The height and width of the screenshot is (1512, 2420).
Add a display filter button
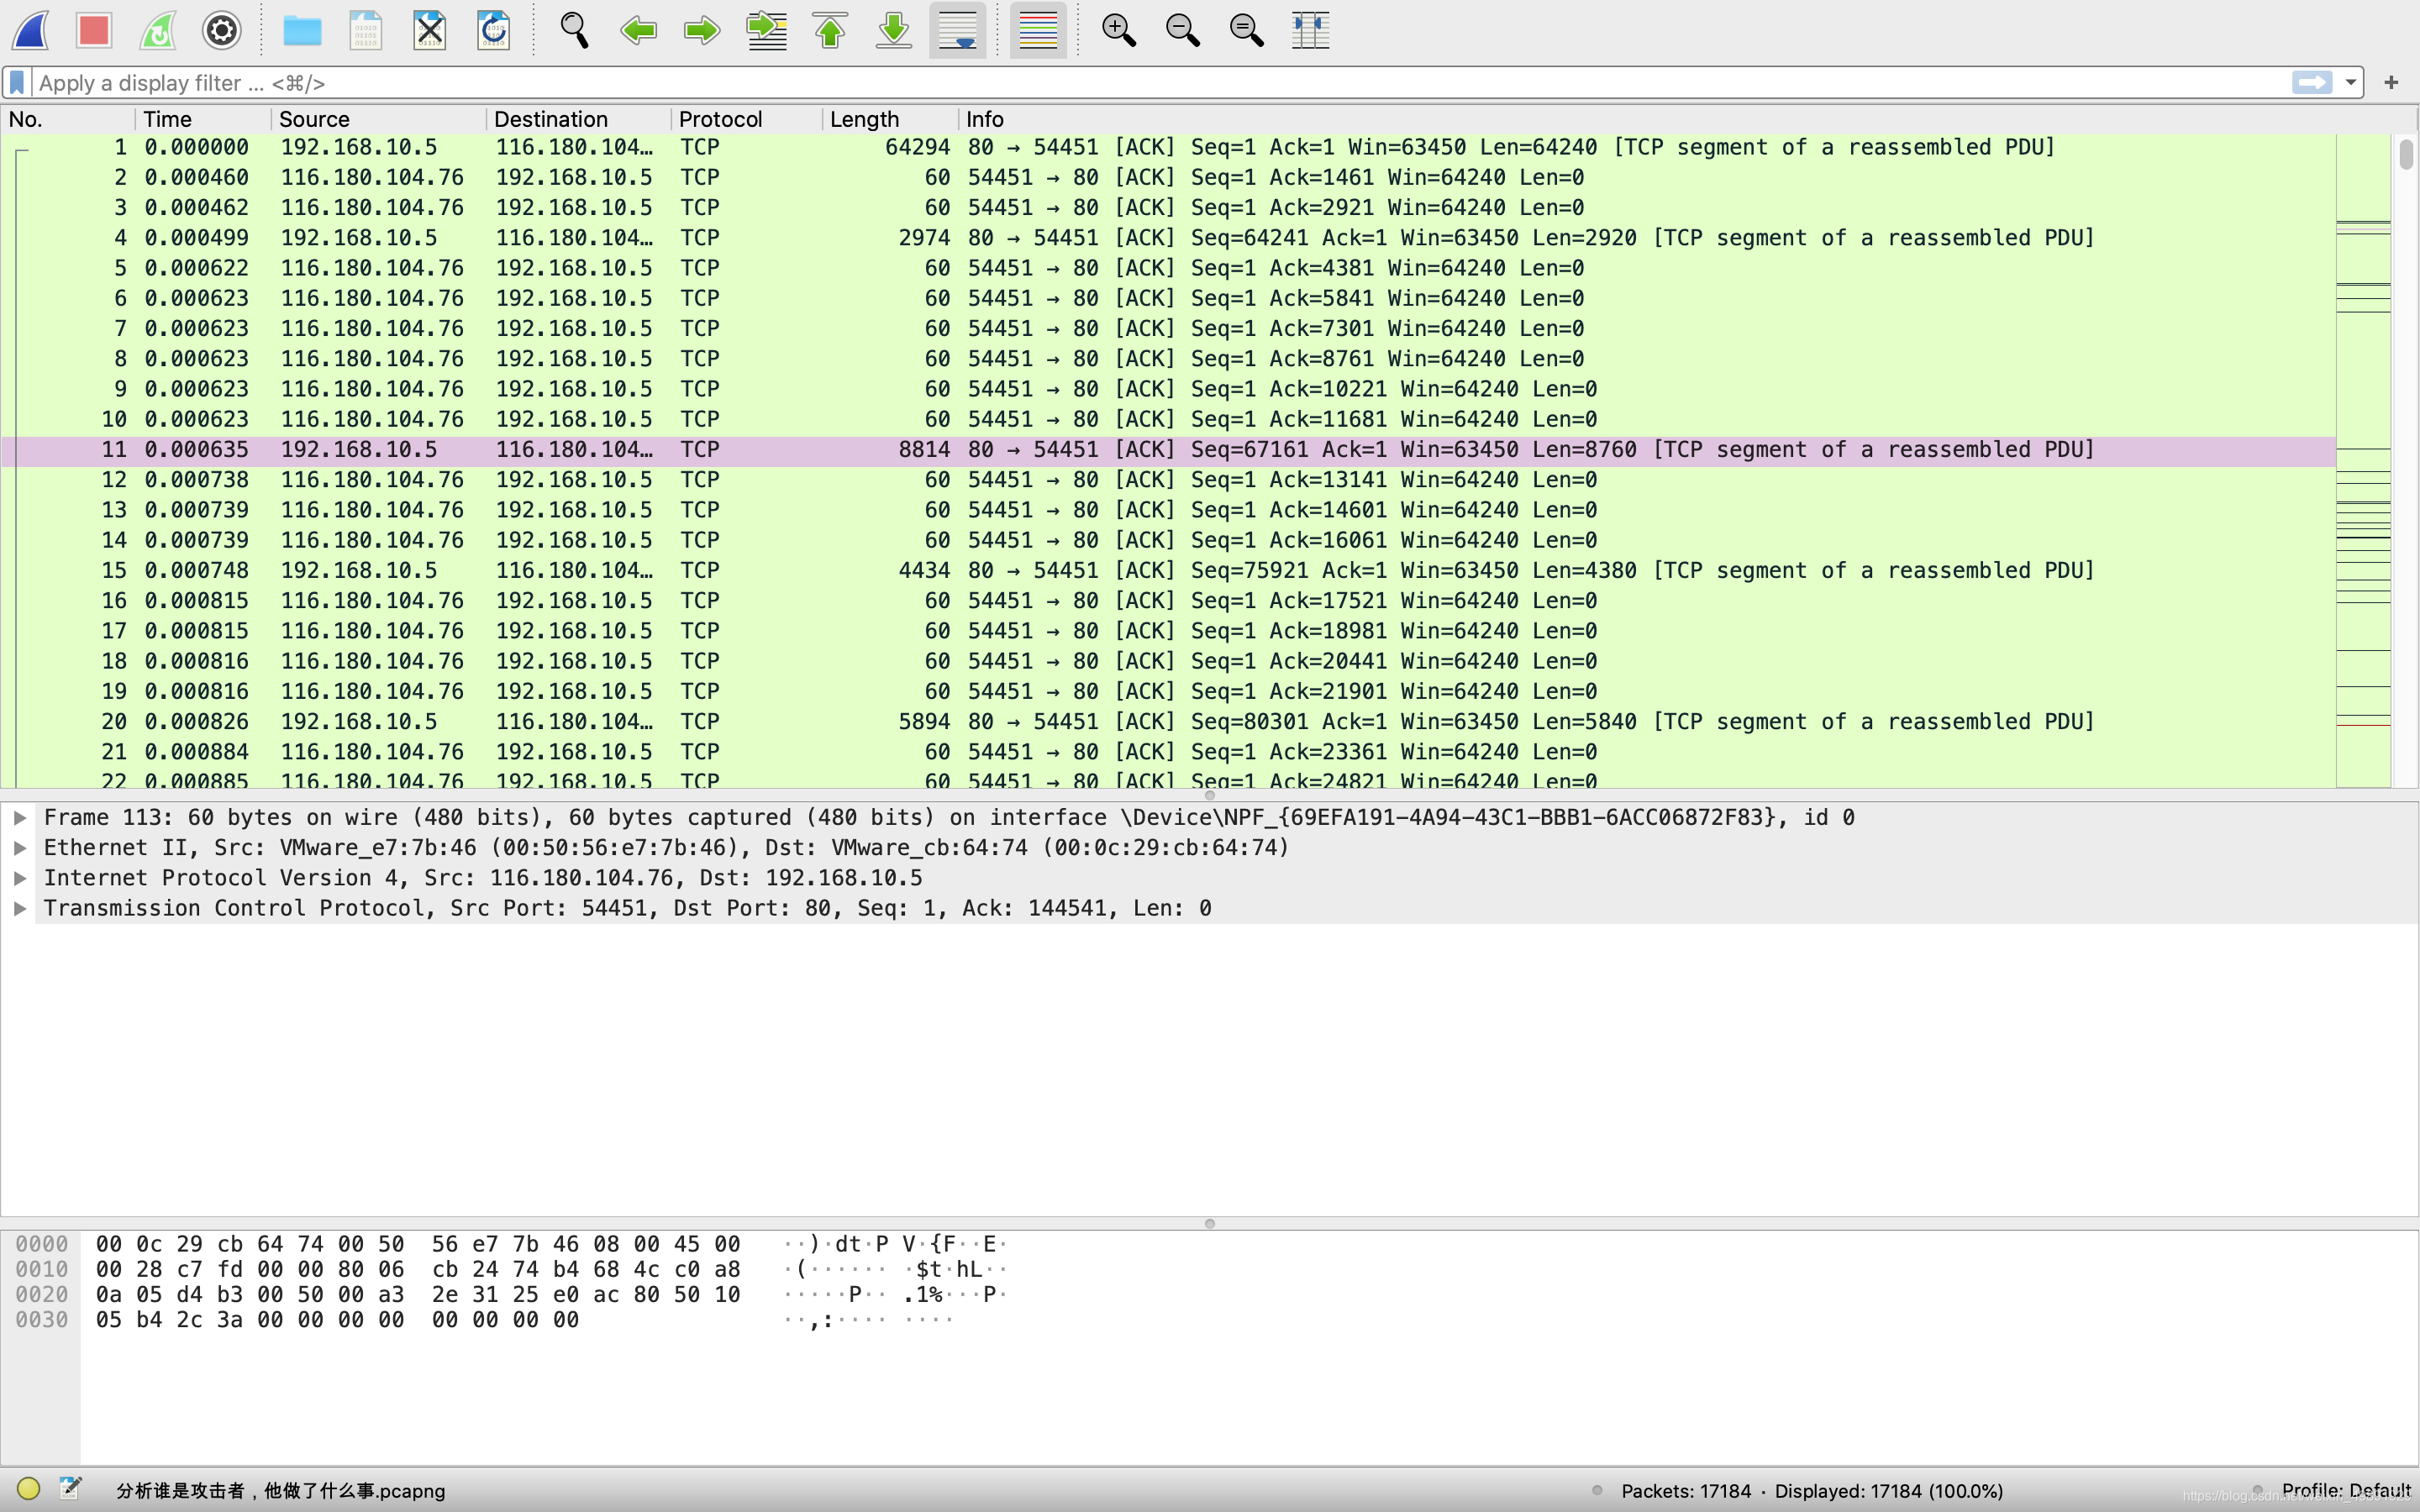tap(2391, 82)
